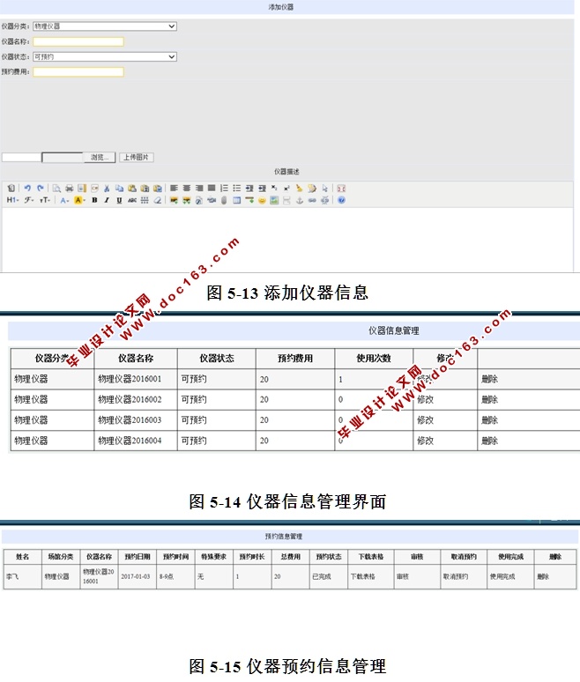The width and height of the screenshot is (580, 682).
Task: Insert a numbered list
Action: 224,188
